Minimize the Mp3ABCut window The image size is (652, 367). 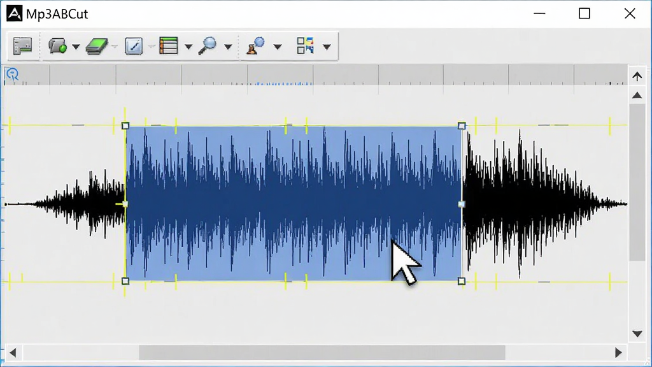(539, 13)
